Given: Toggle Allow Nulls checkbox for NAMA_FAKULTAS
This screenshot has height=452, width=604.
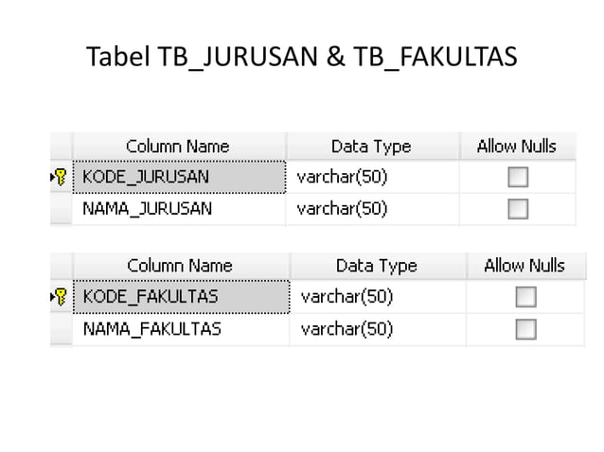Looking at the screenshot, I should tap(525, 329).
